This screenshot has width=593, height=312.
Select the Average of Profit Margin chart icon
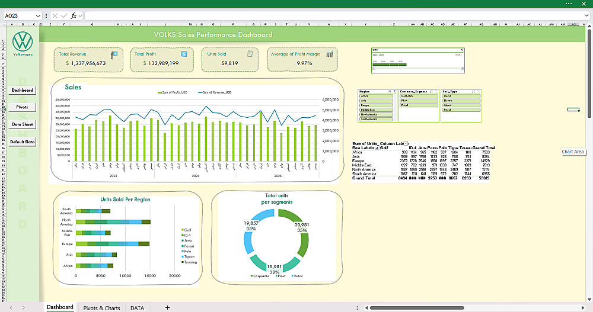pos(329,54)
